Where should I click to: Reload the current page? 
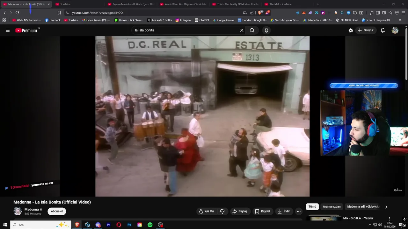[17, 13]
